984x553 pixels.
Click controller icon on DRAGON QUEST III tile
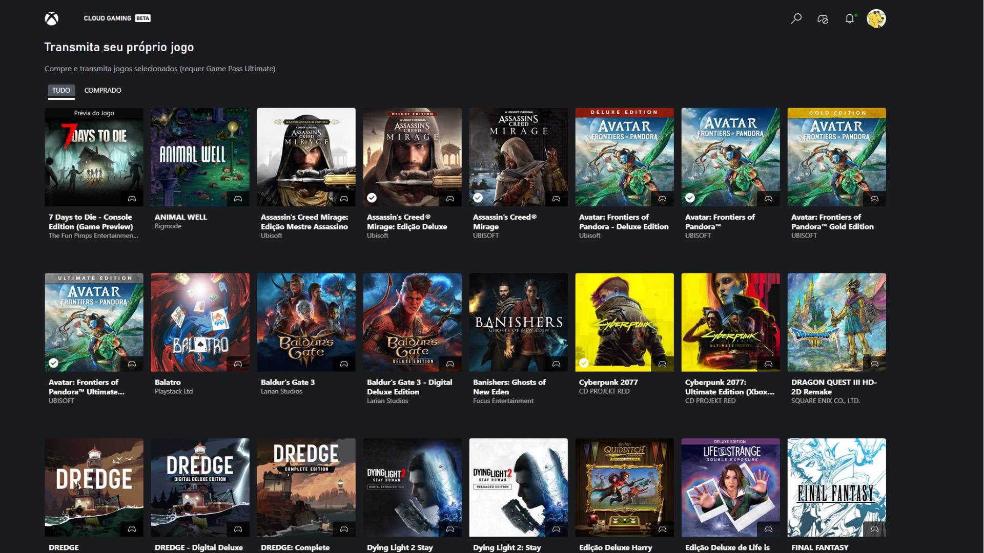[874, 364]
